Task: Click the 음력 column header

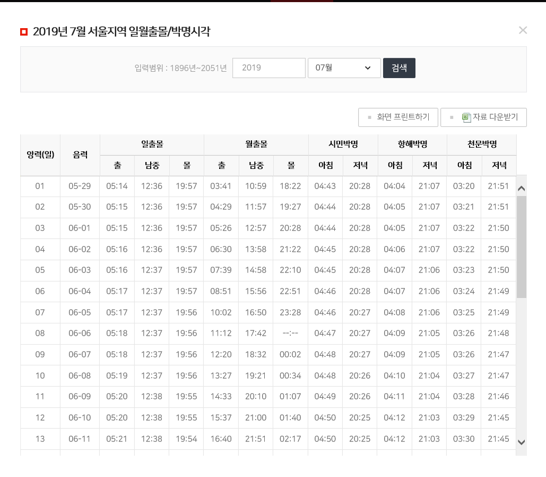Action: point(80,155)
